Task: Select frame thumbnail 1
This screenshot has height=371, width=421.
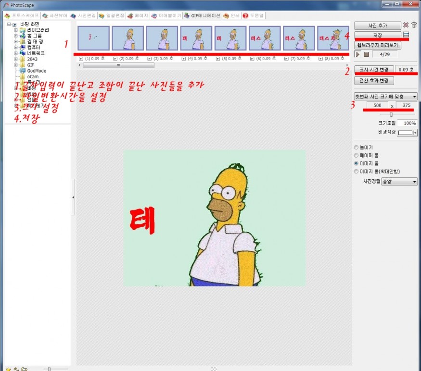Action: [x=93, y=38]
